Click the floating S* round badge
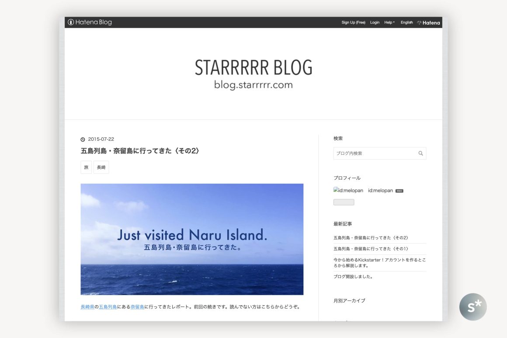The height and width of the screenshot is (338, 507). 472,307
